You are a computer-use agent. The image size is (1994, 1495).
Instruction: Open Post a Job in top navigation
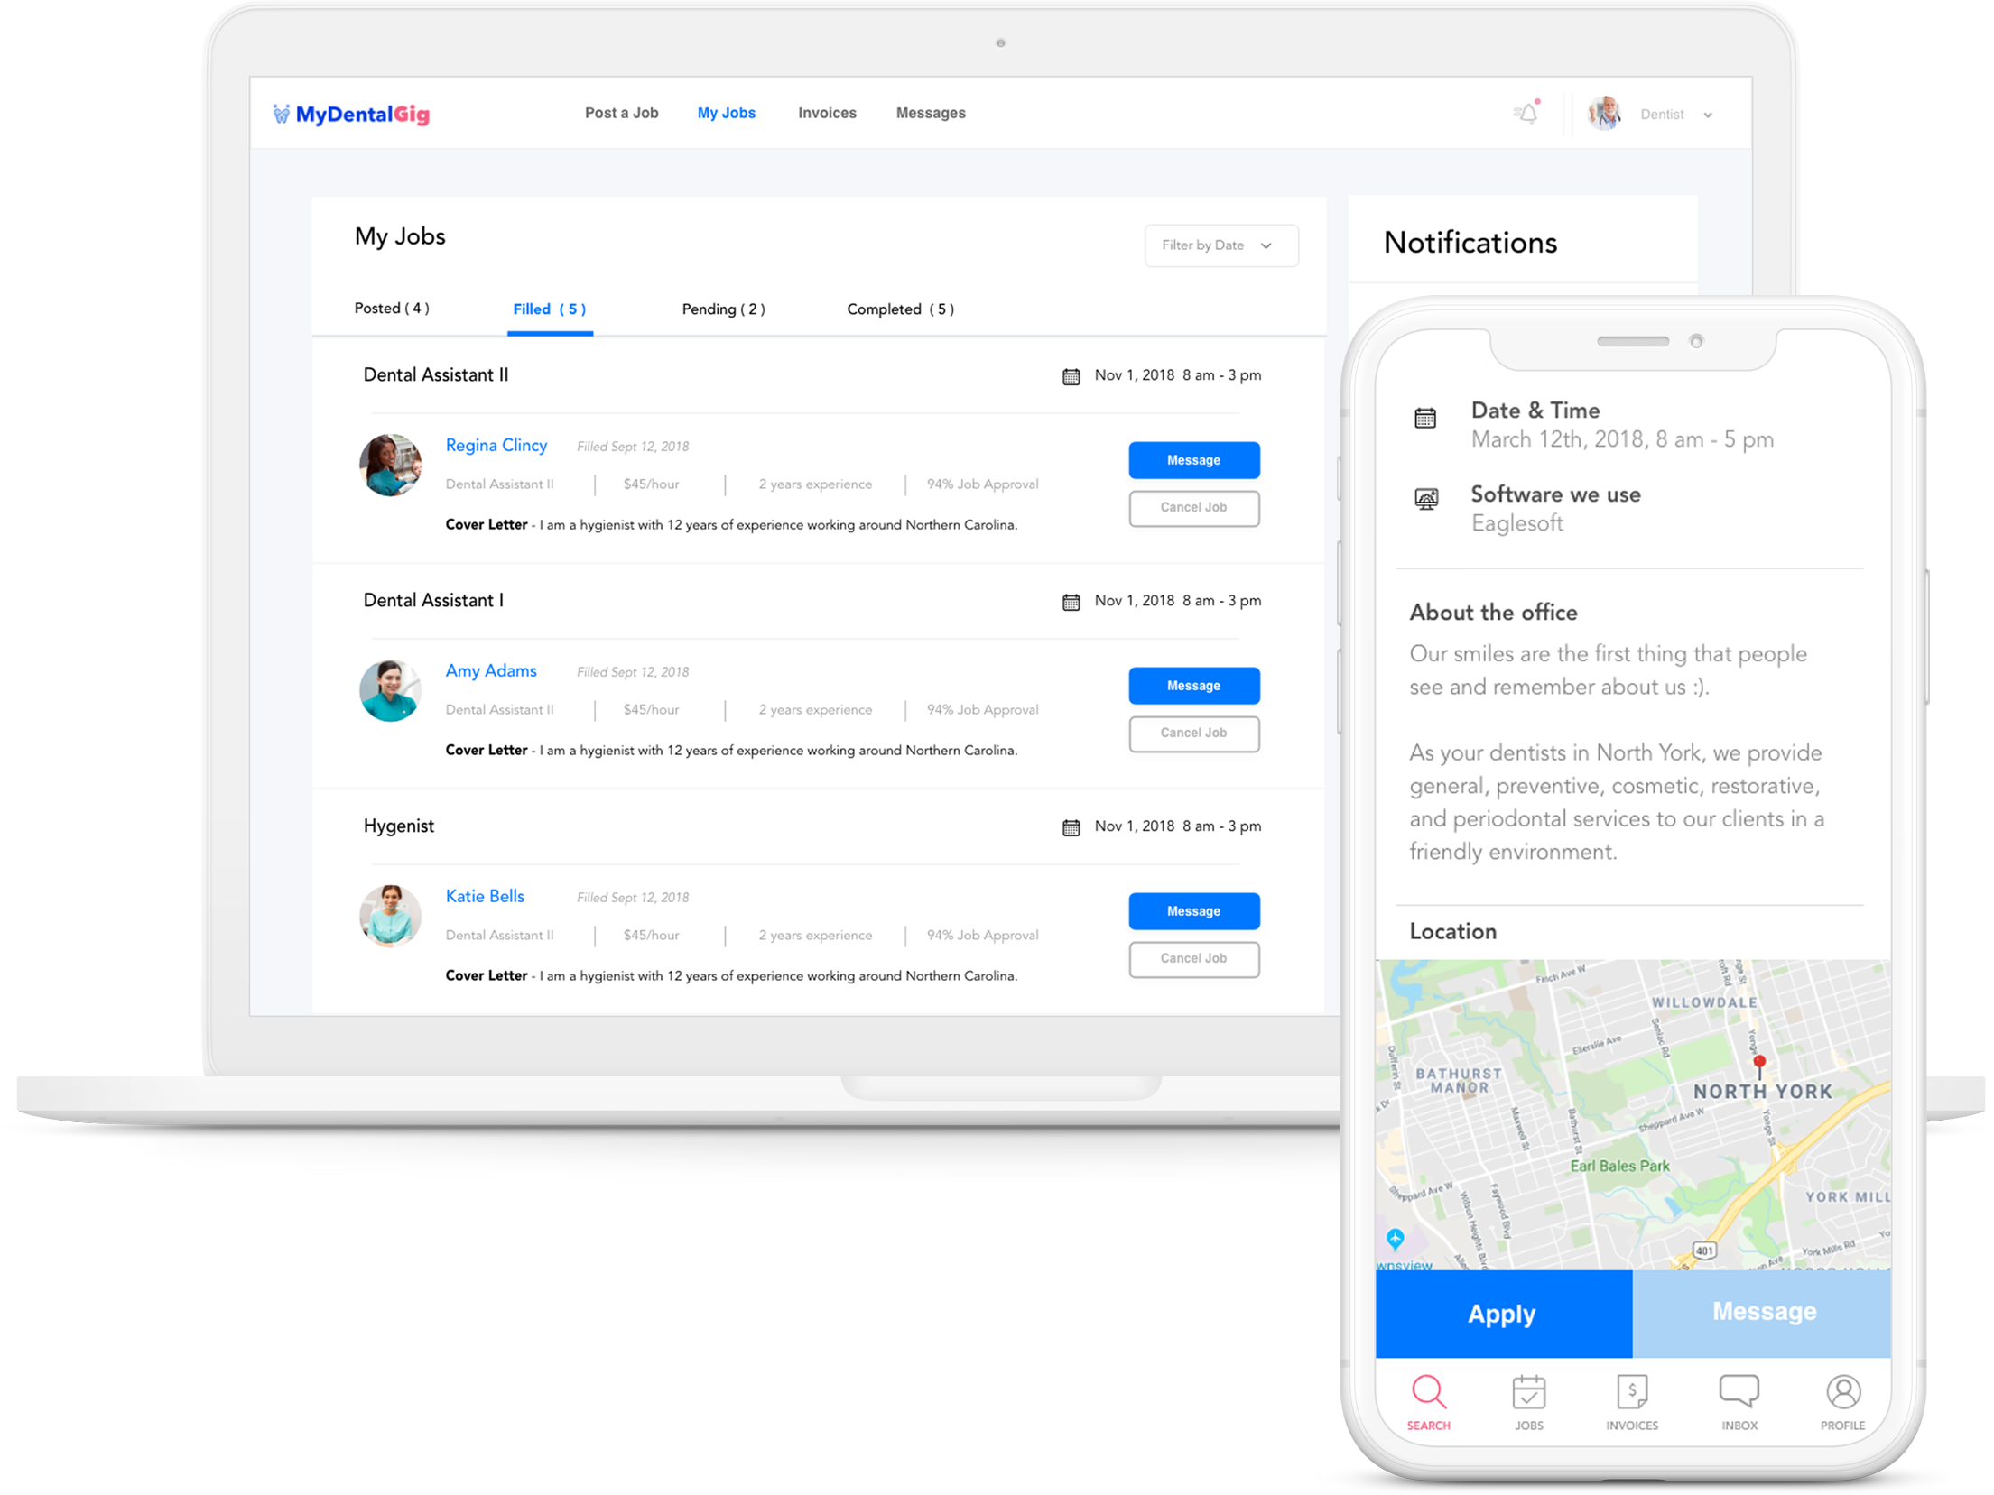[623, 114]
